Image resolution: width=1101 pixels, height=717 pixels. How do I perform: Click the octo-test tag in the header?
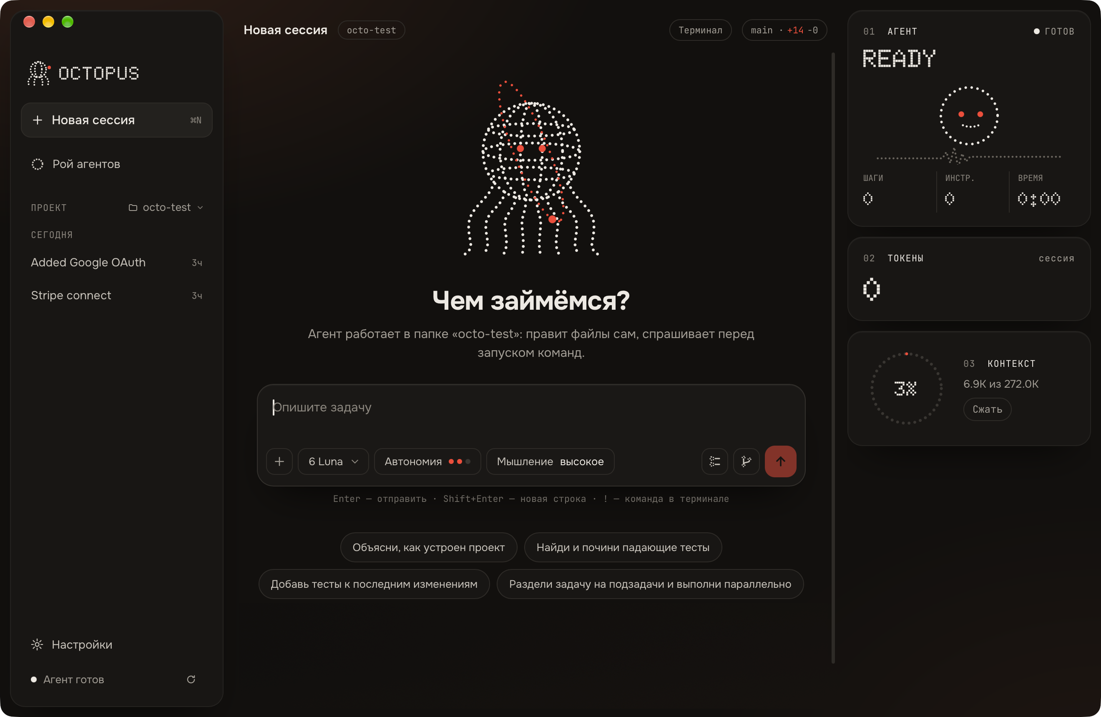372,30
